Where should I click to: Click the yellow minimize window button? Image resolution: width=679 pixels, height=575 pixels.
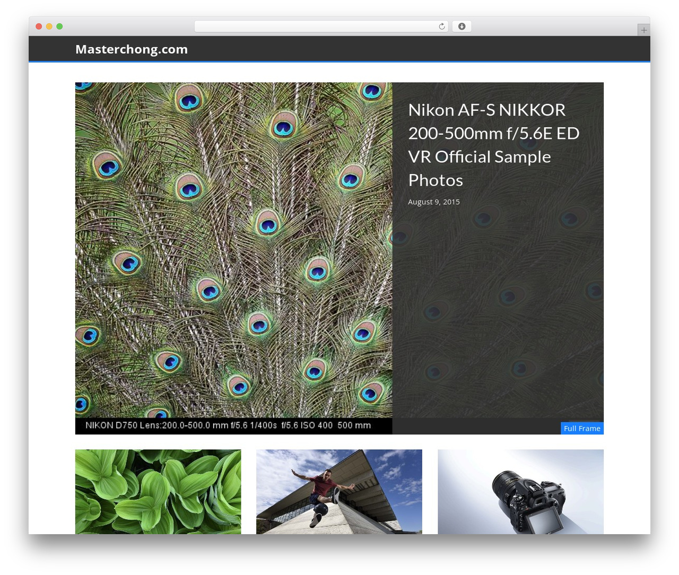coord(49,27)
